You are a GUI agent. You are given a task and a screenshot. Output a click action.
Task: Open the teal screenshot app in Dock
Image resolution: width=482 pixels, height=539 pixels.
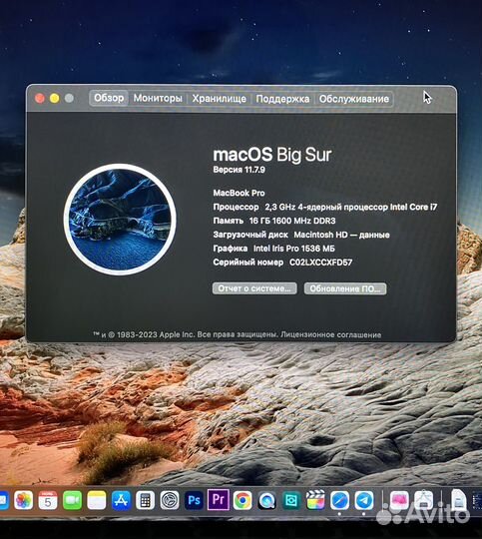click(291, 500)
